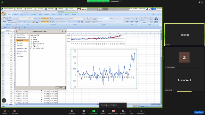The image size is (205, 115).
Task: Open Zoom Whiteboards
Action: [x=141, y=112]
